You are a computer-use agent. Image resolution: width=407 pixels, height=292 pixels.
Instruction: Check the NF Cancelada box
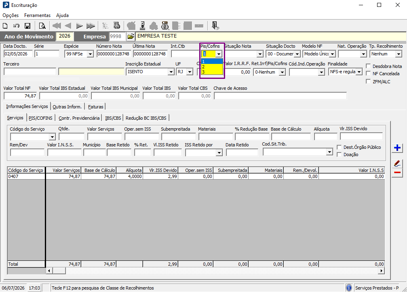pos(368,74)
